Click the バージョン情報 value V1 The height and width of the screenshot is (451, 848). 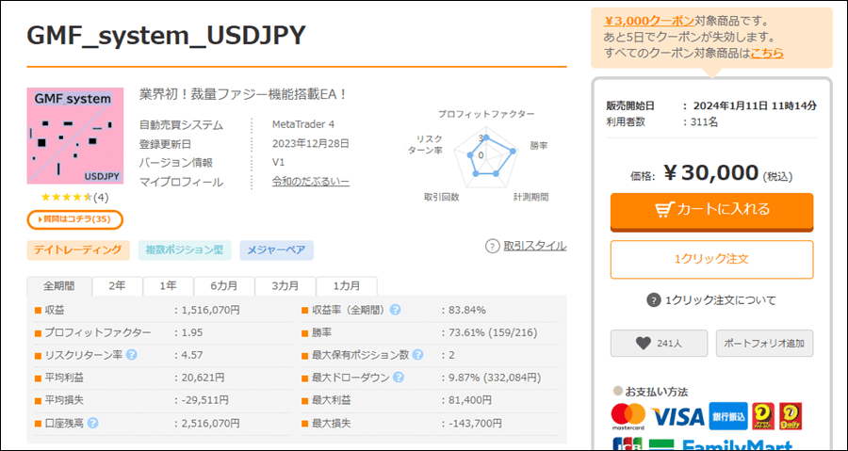(x=278, y=163)
